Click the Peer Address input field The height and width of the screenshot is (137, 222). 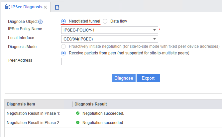click(x=87, y=61)
